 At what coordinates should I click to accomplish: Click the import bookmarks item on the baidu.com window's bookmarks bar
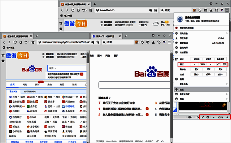9,48
